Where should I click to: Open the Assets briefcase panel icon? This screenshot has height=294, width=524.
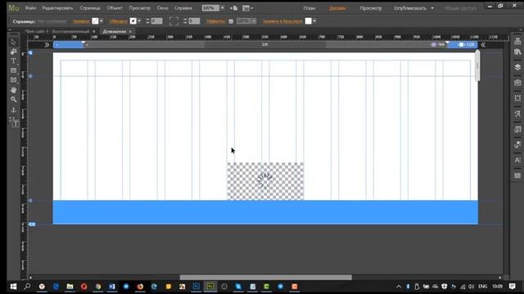click(517, 82)
